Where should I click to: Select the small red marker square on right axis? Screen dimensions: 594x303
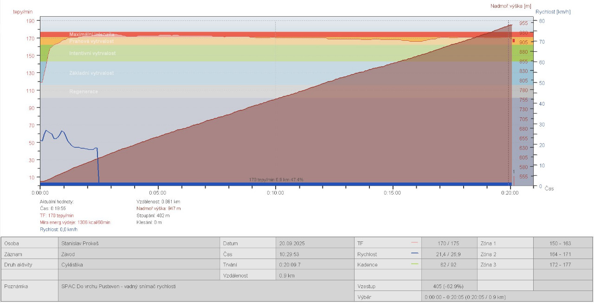[514, 41]
